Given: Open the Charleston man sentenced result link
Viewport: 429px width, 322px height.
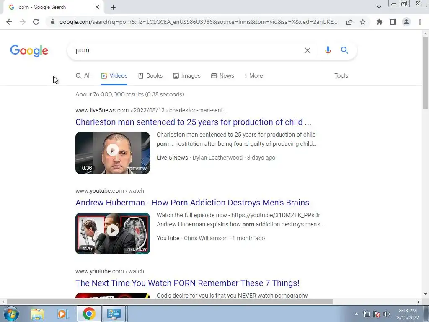Looking at the screenshot, I should [193, 122].
